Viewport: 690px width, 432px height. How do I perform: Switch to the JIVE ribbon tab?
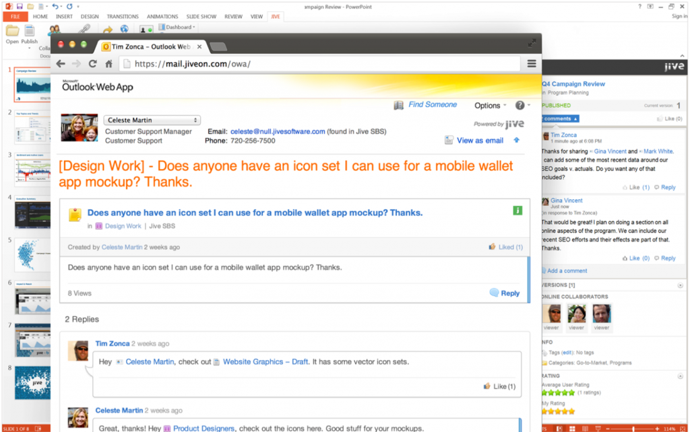pos(274,16)
